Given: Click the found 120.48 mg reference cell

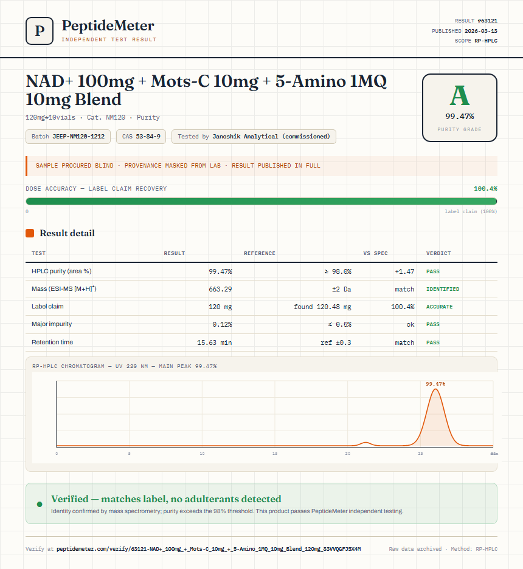Looking at the screenshot, I should click(x=322, y=307).
